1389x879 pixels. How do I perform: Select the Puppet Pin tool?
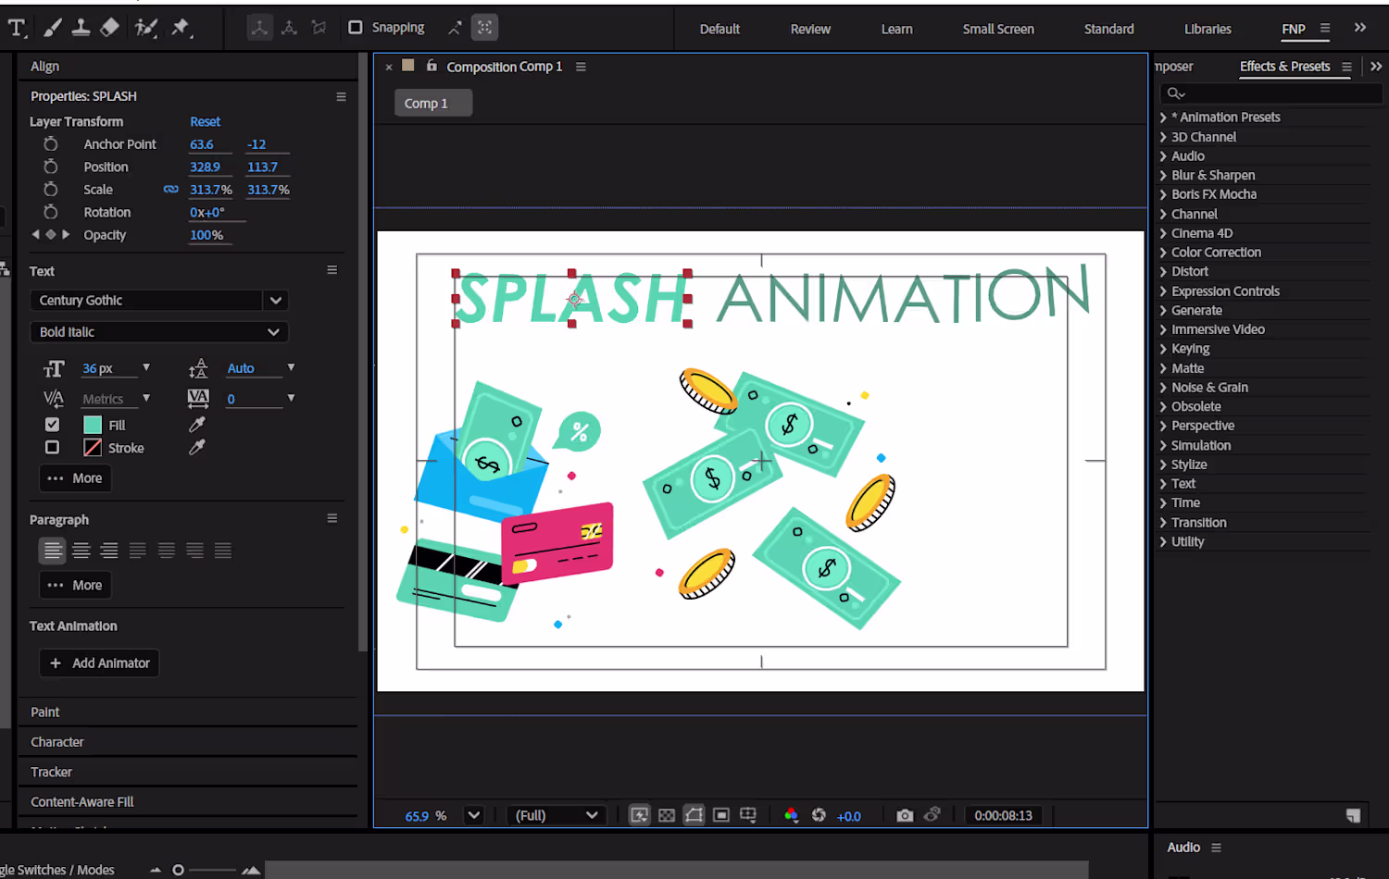pyautogui.click(x=181, y=28)
